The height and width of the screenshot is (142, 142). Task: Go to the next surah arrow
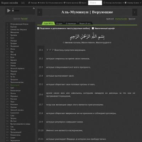click(x=135, y=12)
